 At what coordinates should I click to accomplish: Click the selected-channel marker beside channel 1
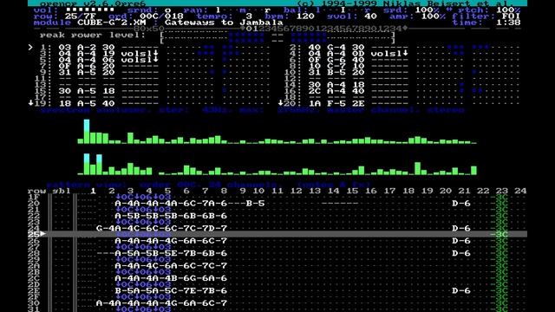[31, 47]
